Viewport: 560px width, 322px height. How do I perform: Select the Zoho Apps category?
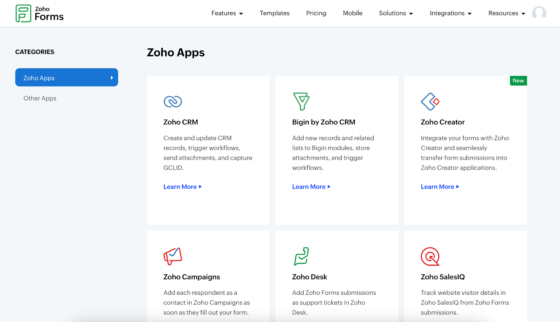click(66, 78)
